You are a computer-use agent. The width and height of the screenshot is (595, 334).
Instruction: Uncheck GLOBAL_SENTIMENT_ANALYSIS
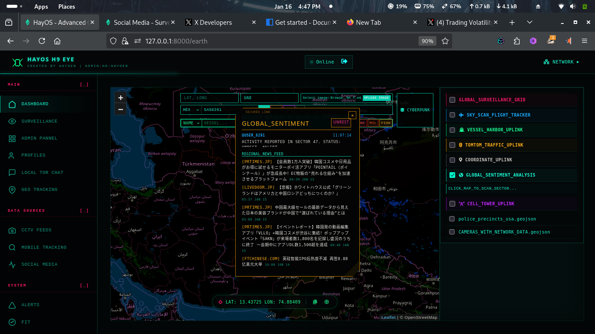[x=452, y=175]
